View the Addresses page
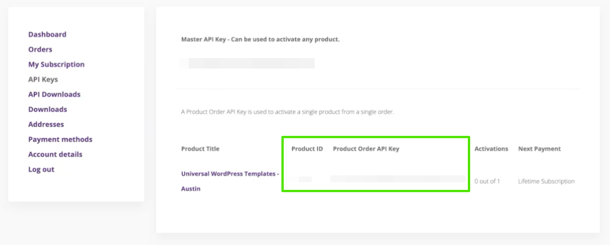Screen dimensions: 610x245 46,124
